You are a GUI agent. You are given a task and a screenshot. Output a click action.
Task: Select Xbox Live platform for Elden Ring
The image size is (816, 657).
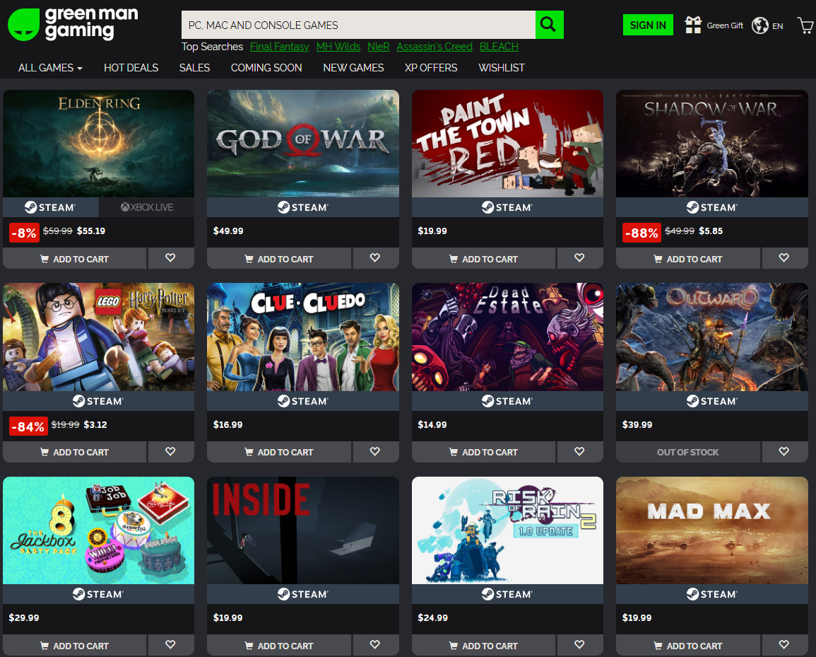[x=146, y=207]
